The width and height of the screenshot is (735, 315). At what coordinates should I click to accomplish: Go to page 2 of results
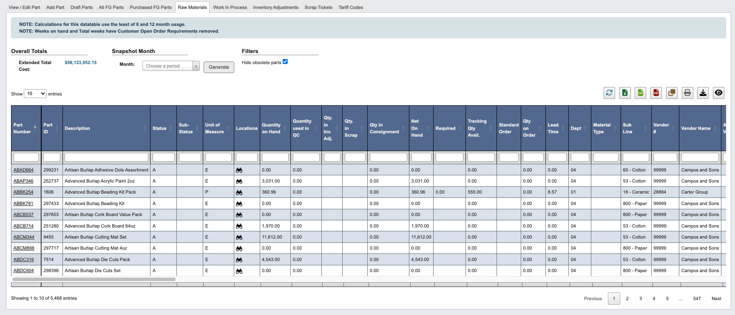(x=627, y=298)
